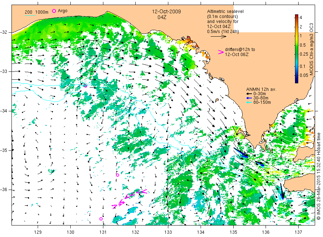Click the latitude label -32
The height and width of the screenshot is (237, 323).
tap(4, 32)
